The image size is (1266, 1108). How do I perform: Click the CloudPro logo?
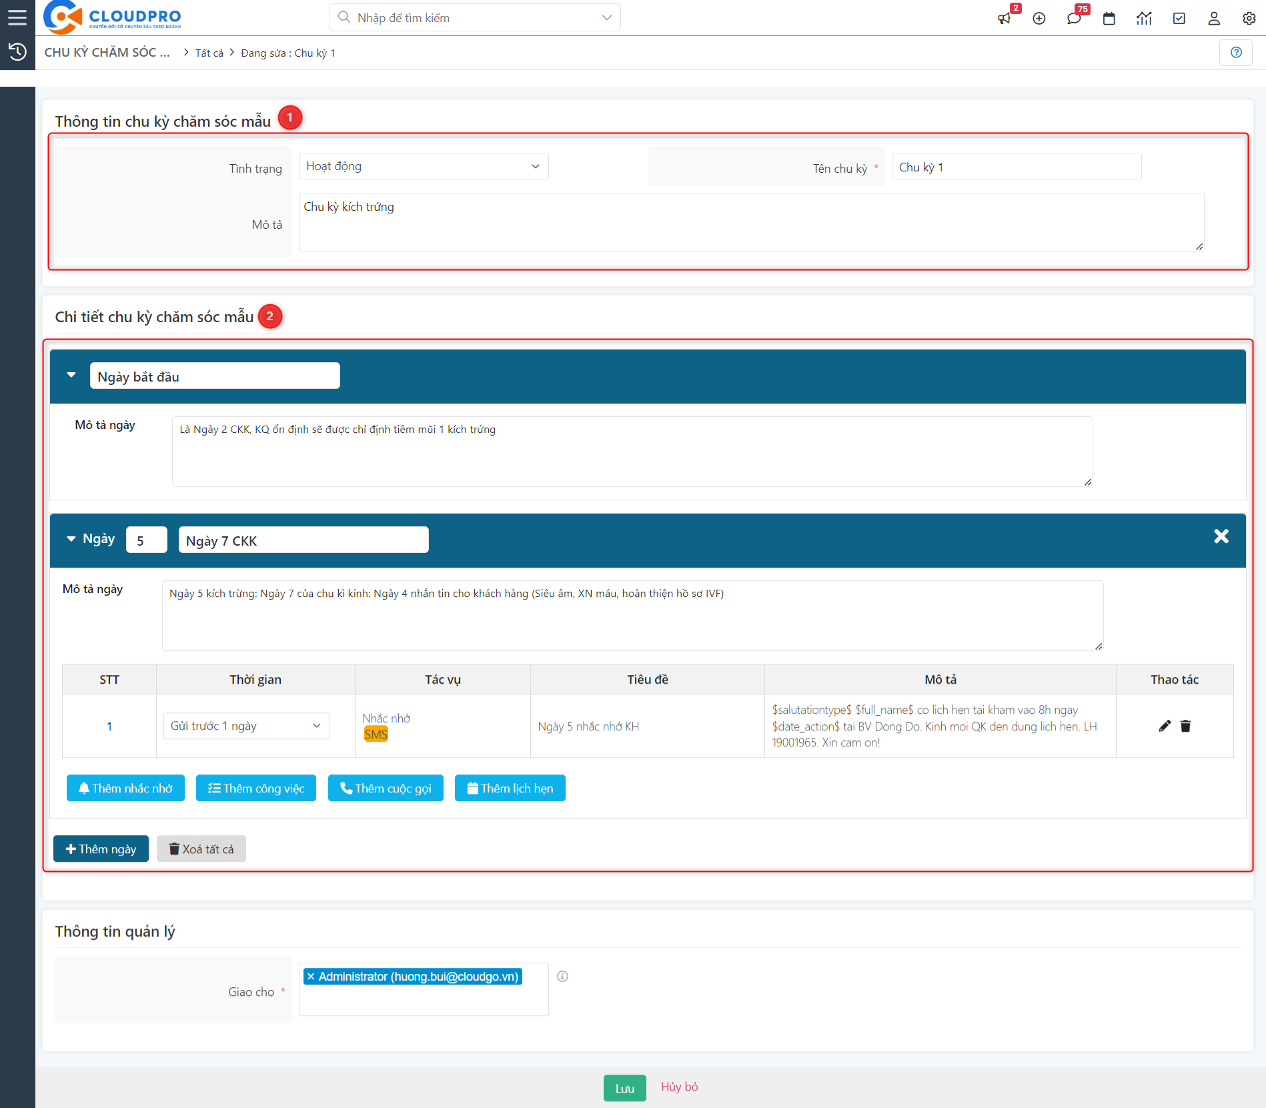(x=112, y=17)
